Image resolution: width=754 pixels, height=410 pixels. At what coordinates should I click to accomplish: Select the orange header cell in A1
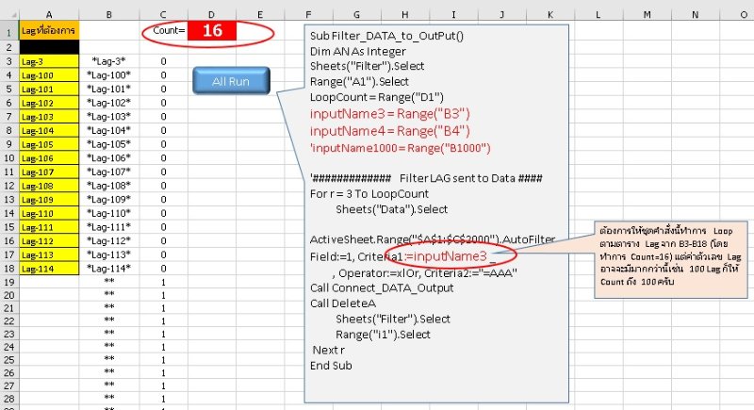coord(49,31)
